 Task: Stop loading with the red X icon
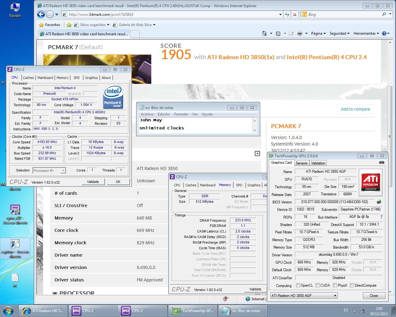pyautogui.click(x=295, y=14)
